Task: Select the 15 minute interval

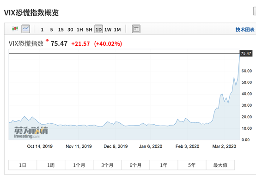Action: coord(61,30)
